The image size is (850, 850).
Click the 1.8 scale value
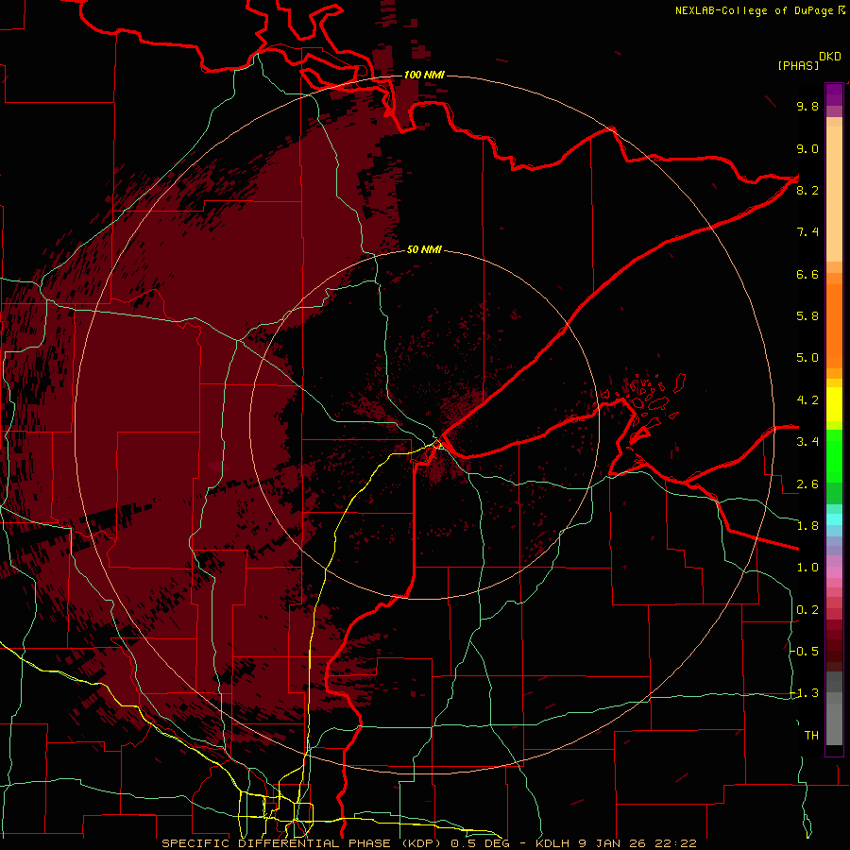point(807,526)
